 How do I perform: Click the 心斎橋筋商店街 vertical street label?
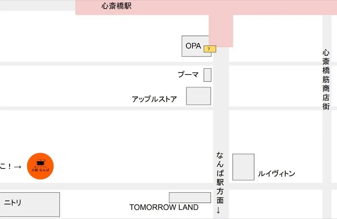pos(326,80)
